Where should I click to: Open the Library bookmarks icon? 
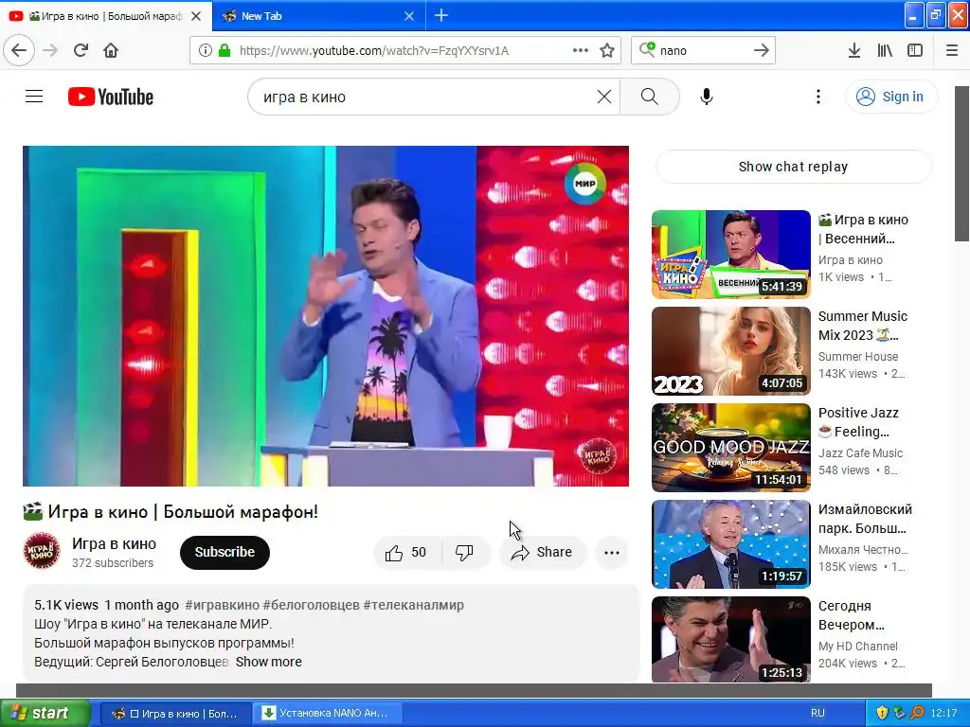click(885, 50)
